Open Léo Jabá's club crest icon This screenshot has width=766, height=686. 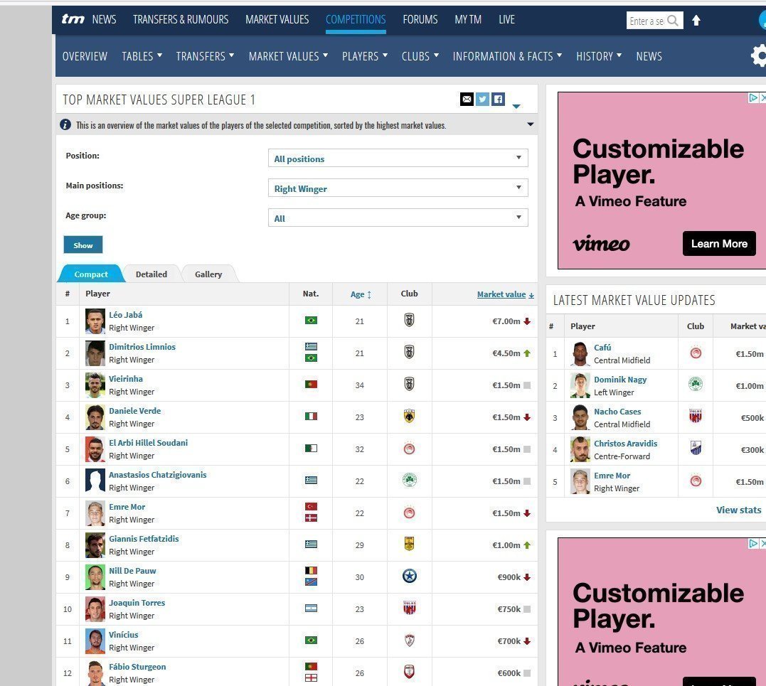(410, 321)
